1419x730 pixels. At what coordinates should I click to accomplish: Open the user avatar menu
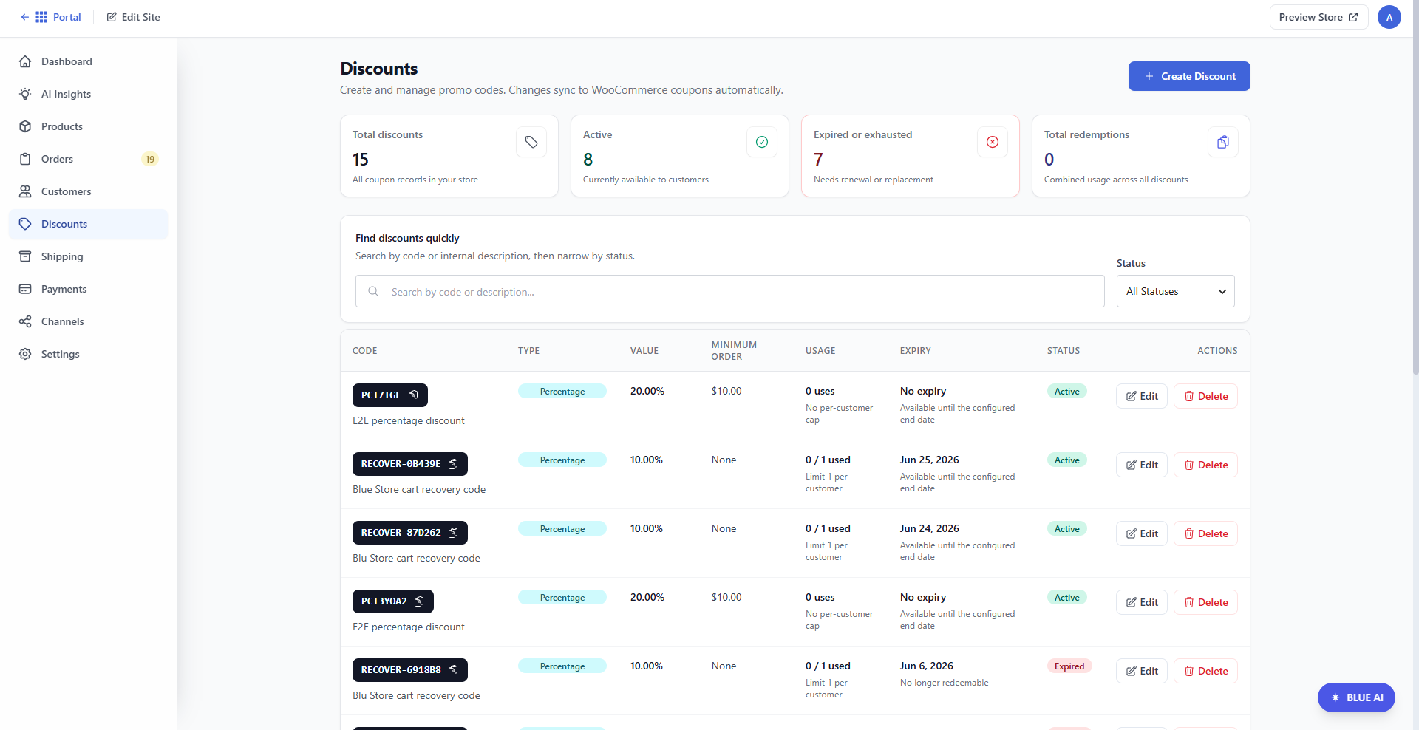[x=1389, y=17]
